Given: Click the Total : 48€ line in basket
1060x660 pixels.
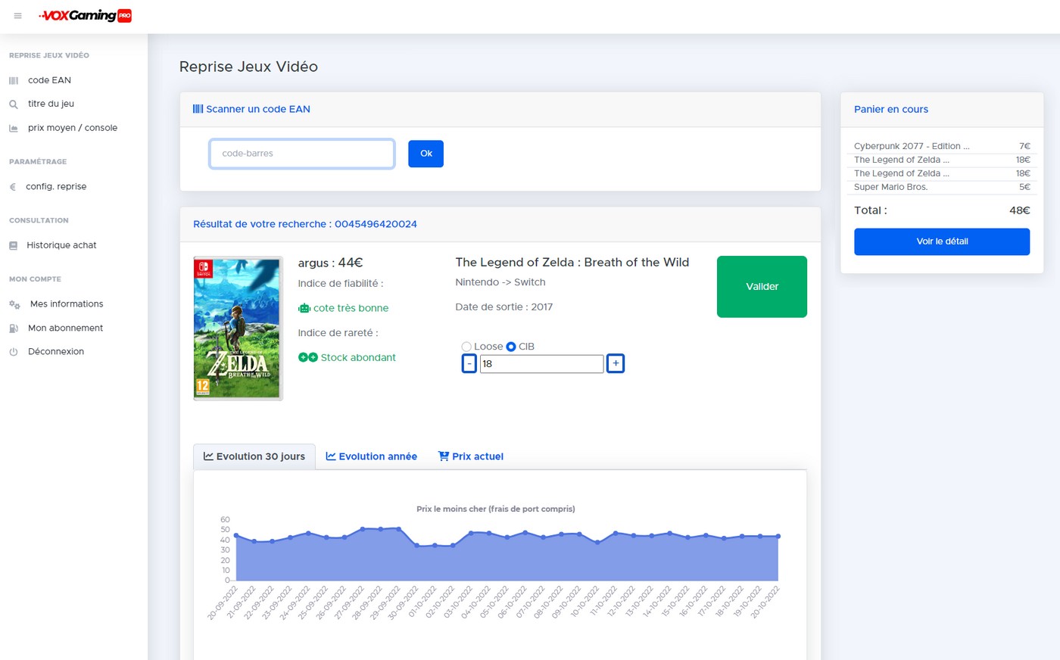Looking at the screenshot, I should [942, 210].
